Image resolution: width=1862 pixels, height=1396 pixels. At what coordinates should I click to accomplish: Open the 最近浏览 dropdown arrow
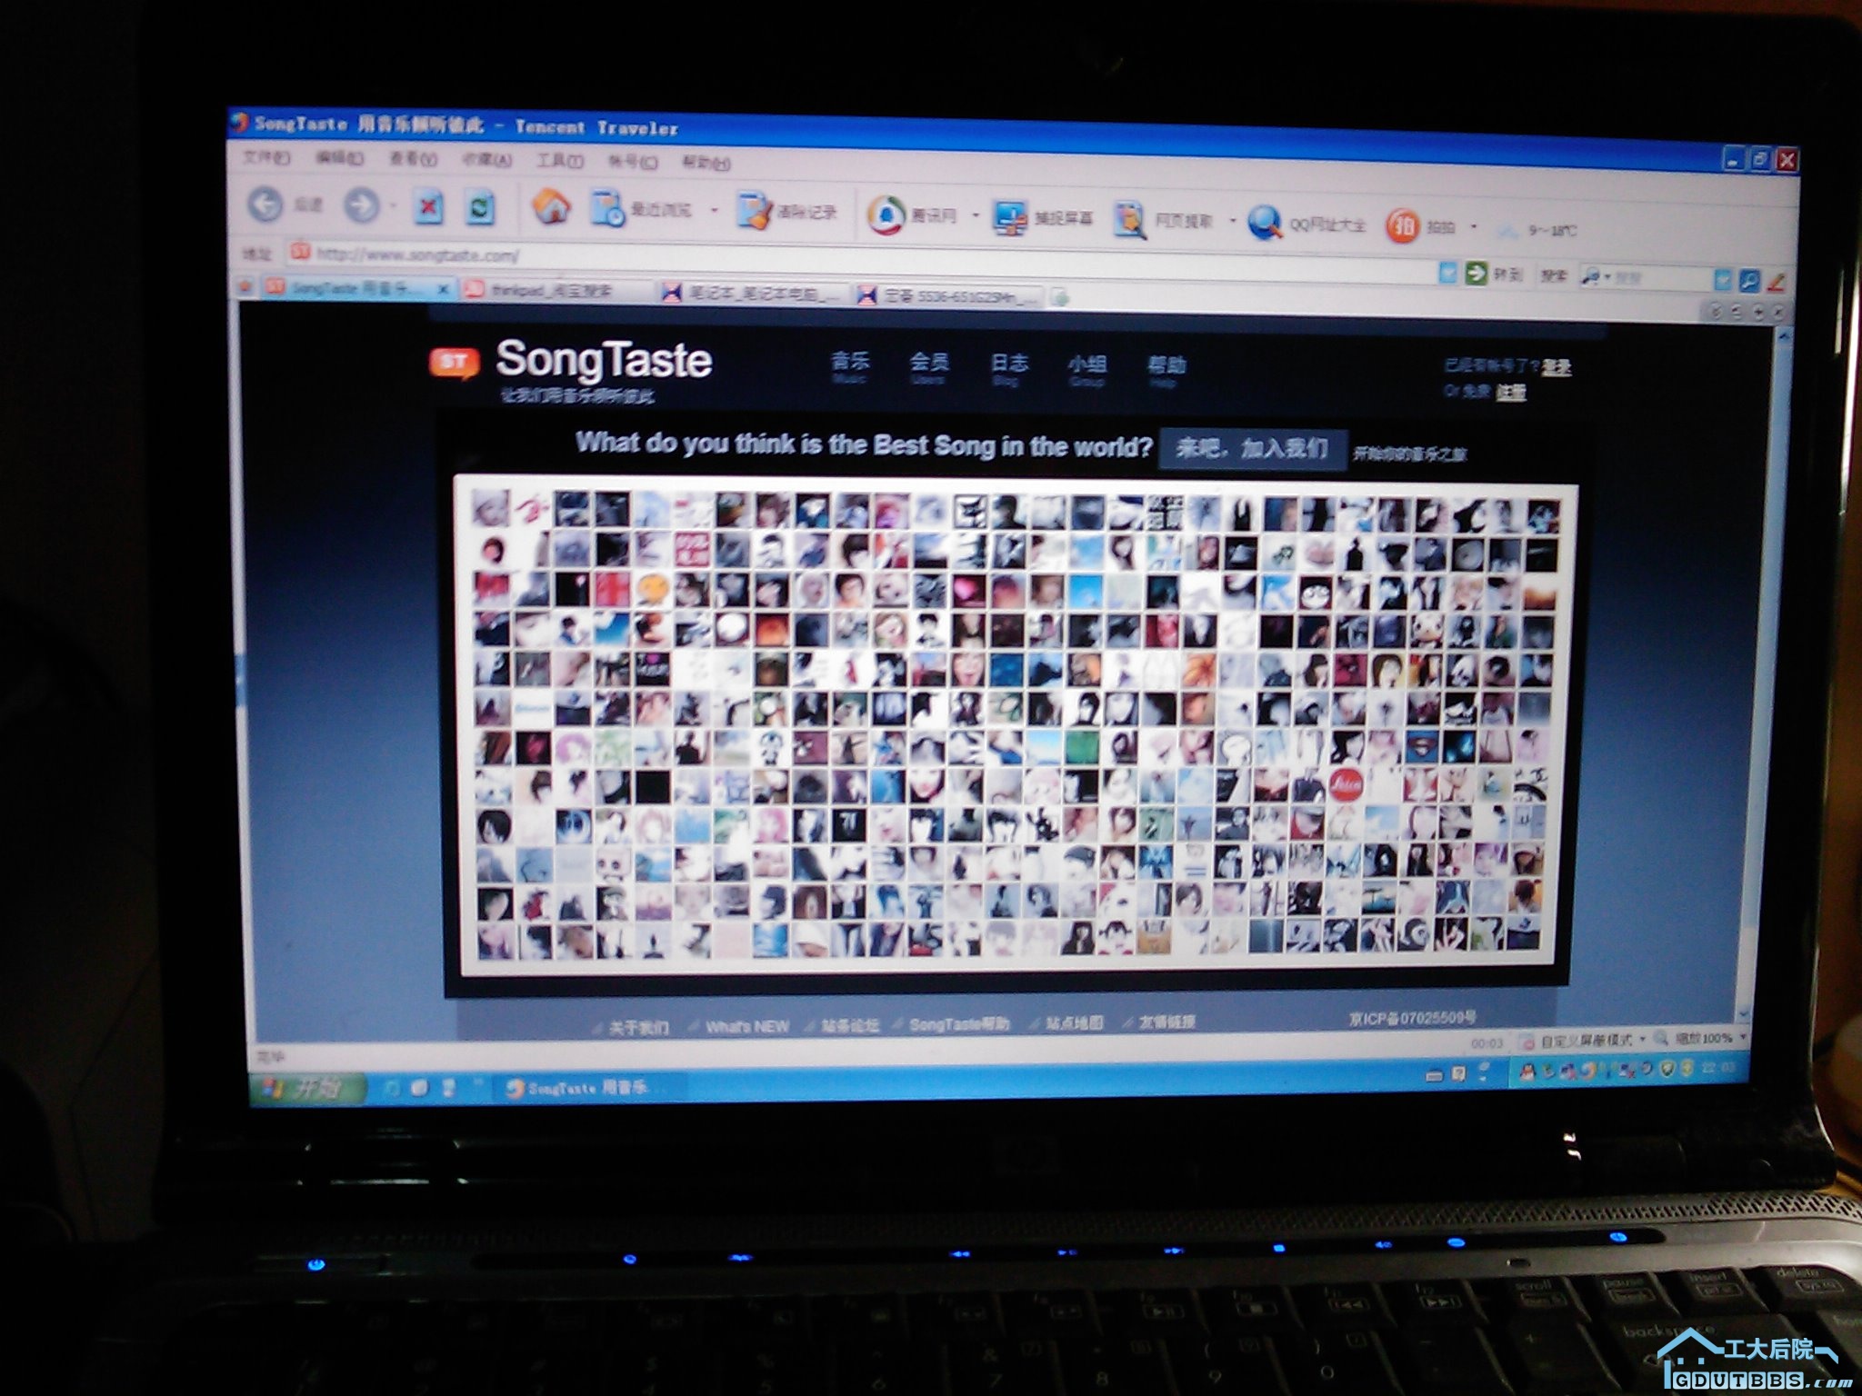pos(714,210)
